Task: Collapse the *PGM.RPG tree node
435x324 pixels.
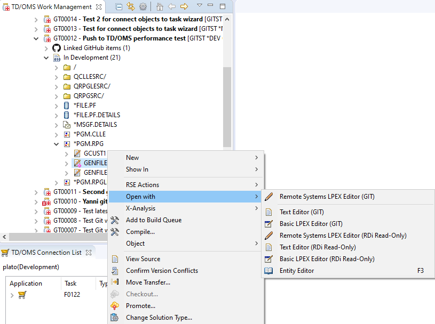Action: (57, 144)
